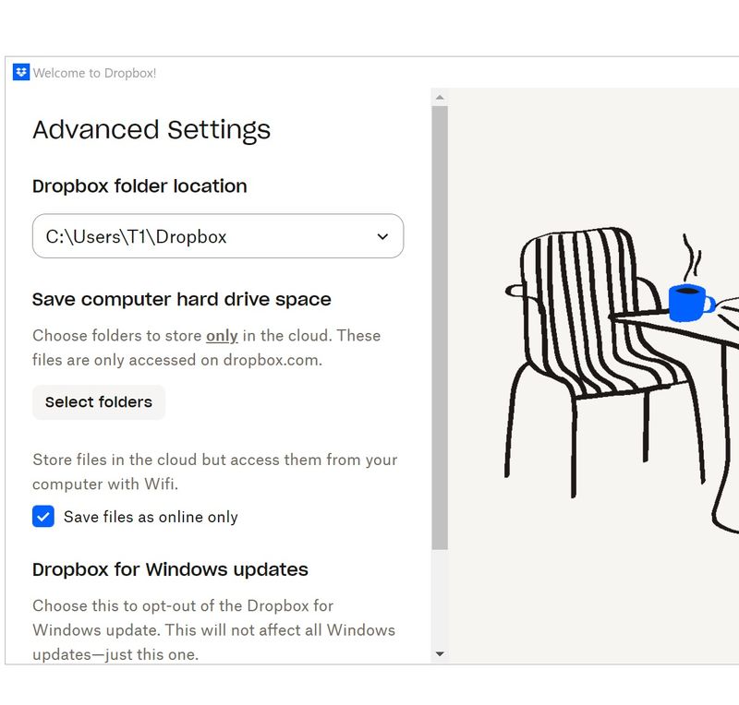Click the underlined word only
The width and height of the screenshot is (739, 705).
(222, 336)
